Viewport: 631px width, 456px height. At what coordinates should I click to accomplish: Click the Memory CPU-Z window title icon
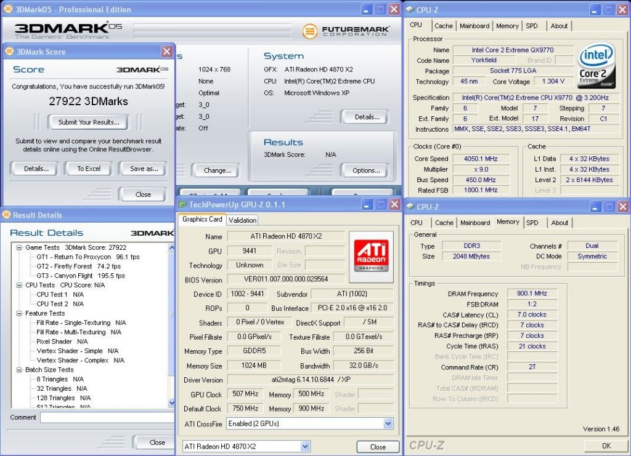point(410,207)
